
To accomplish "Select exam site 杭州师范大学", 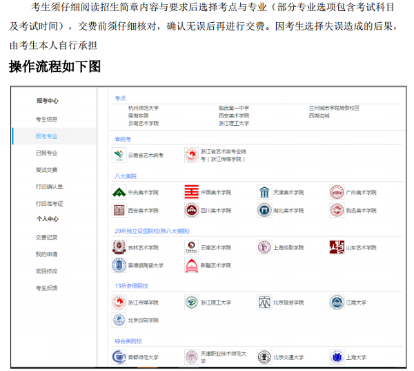I will [x=144, y=108].
